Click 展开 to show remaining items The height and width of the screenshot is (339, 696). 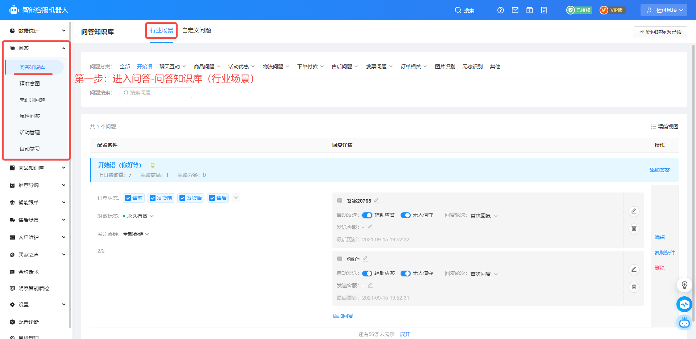tap(405, 334)
